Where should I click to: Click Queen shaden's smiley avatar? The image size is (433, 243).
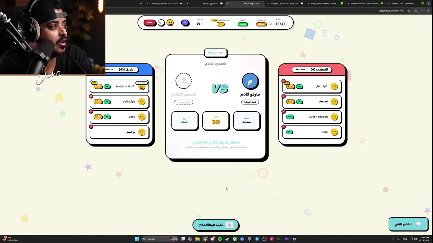[334, 117]
